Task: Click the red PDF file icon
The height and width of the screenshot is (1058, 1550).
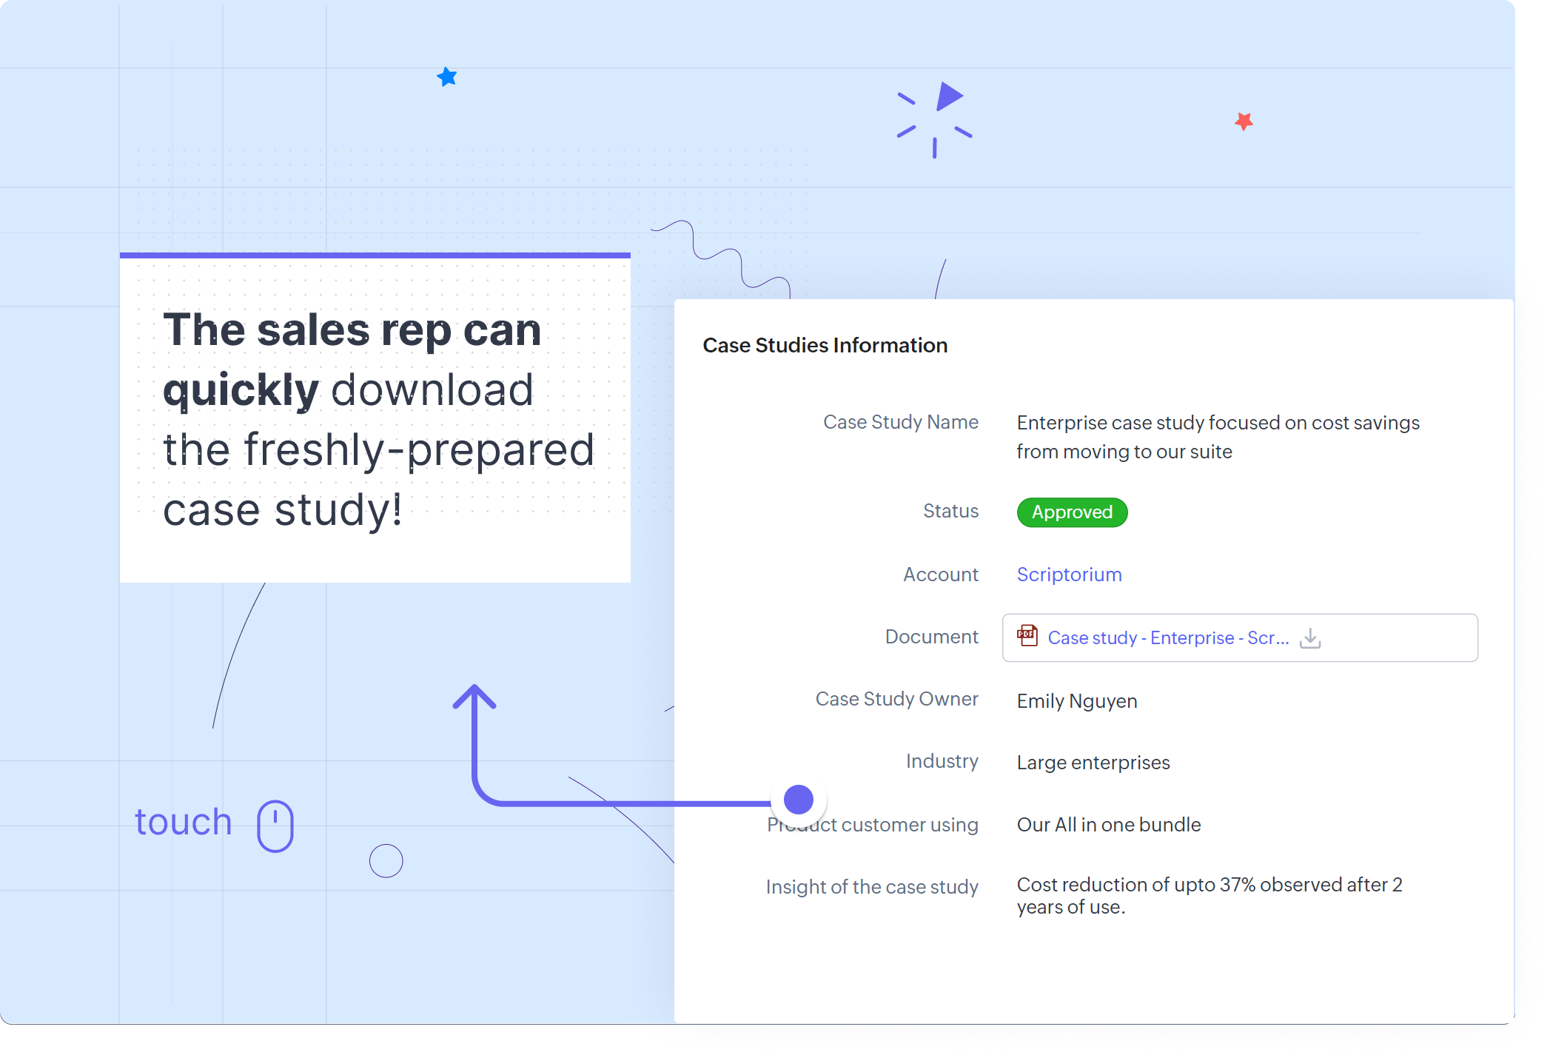Action: (1027, 636)
